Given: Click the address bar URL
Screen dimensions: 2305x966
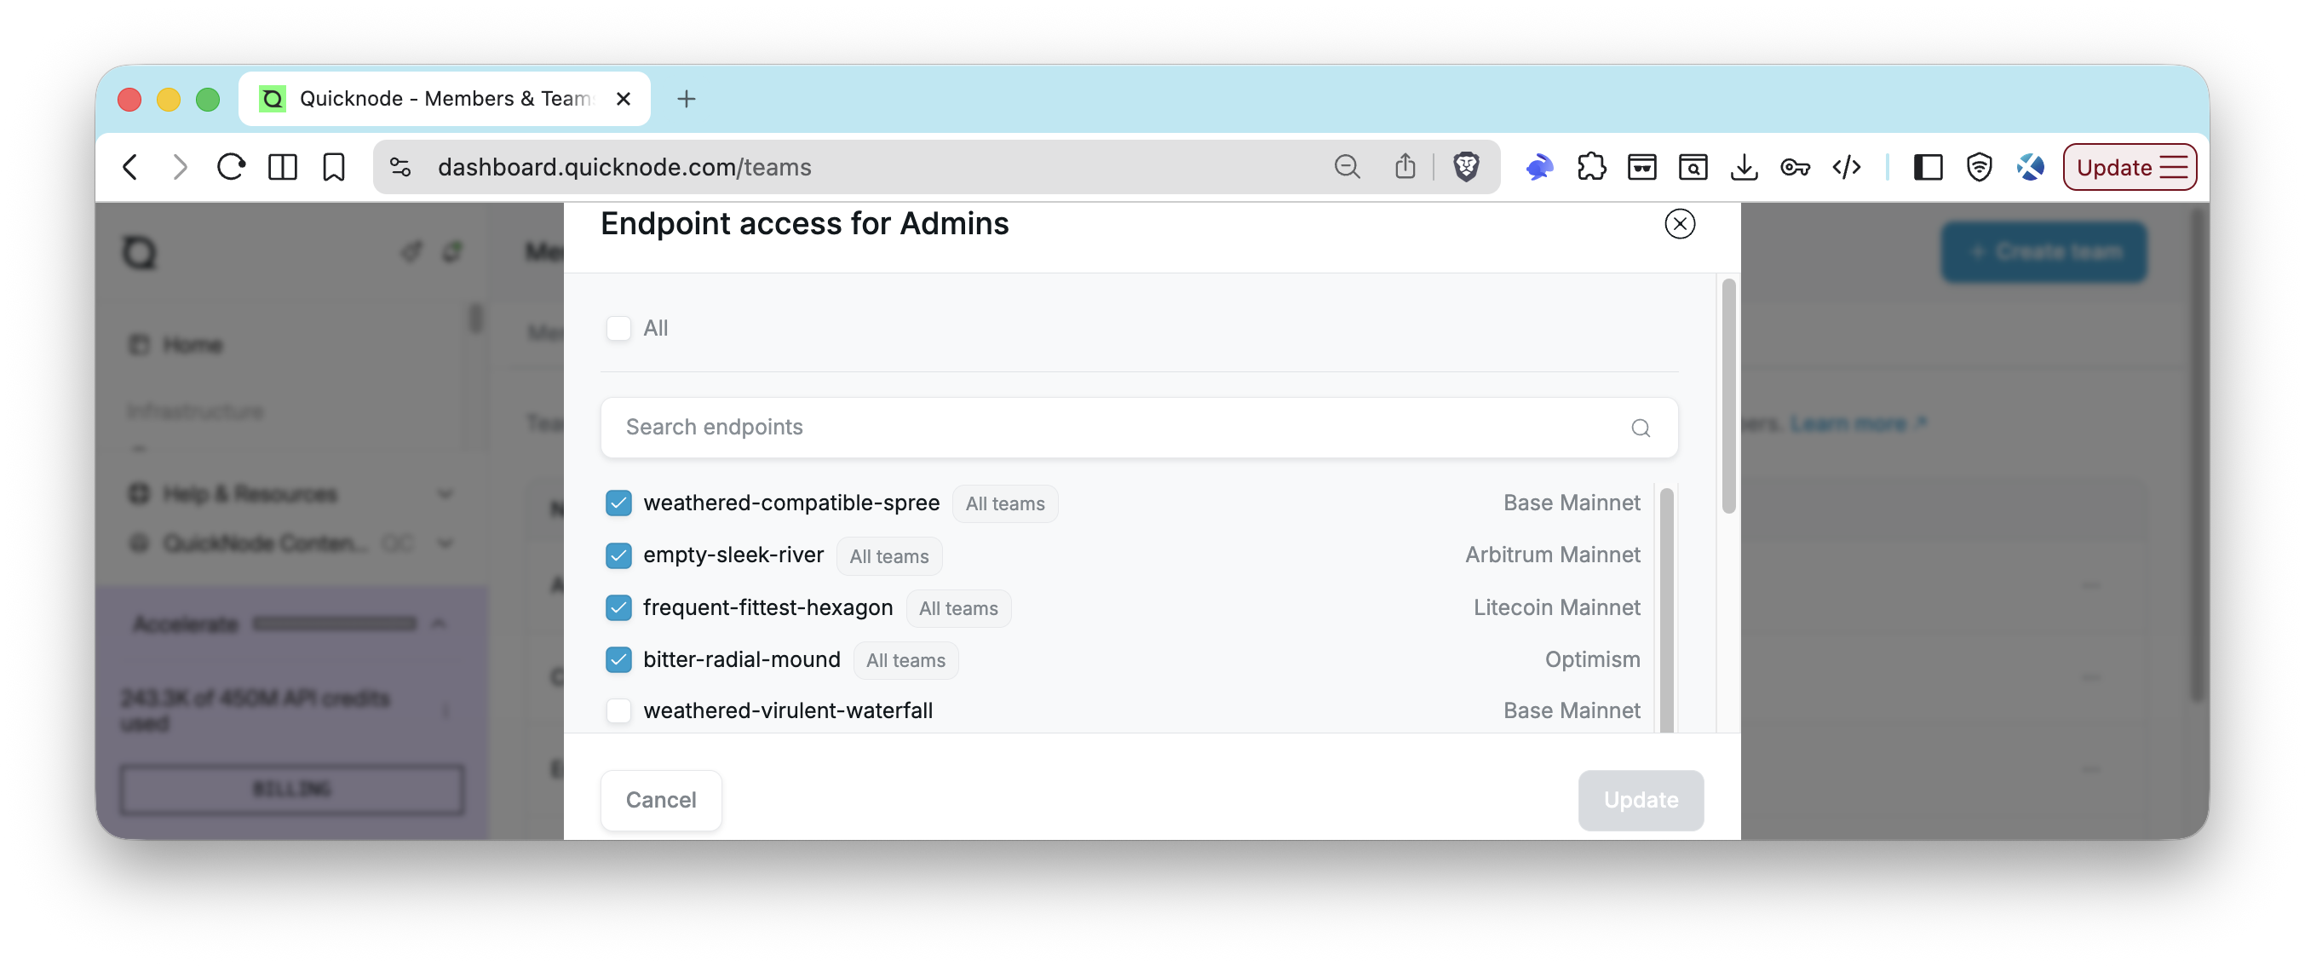Looking at the screenshot, I should pyautogui.click(x=624, y=167).
